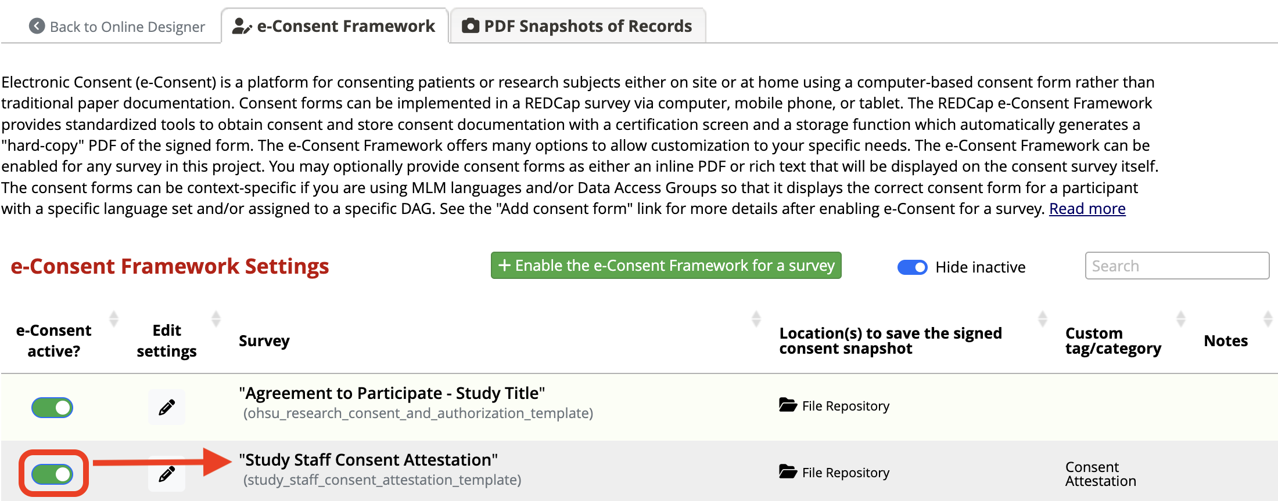This screenshot has height=501, width=1278.
Task: Disable e-Consent for Agreement to Participate survey
Action: (52, 408)
